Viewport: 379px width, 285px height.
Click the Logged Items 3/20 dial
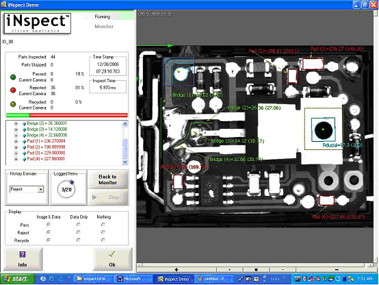[66, 189]
